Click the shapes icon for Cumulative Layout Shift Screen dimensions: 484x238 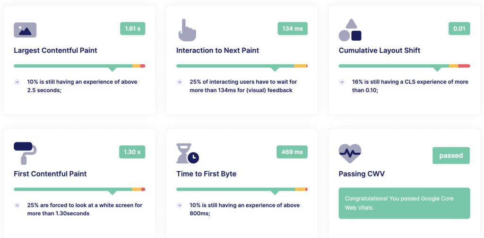(350, 30)
